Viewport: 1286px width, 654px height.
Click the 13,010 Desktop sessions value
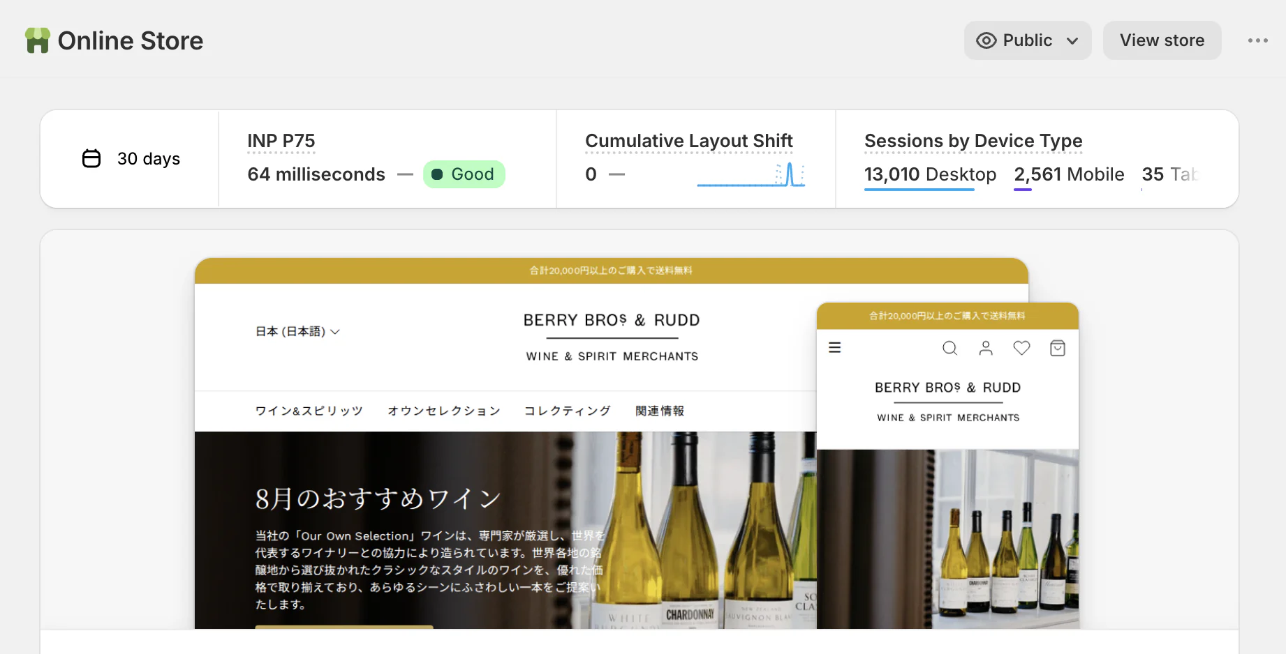[930, 174]
